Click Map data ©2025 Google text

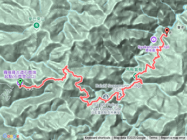point(129,138)
